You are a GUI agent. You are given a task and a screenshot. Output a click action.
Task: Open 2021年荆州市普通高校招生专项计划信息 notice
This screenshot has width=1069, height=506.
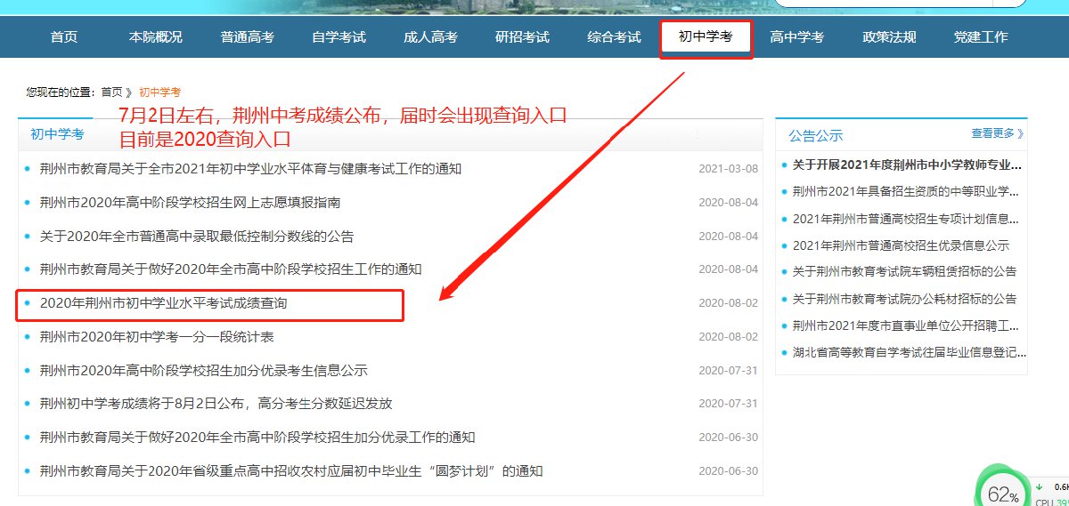pos(907,219)
